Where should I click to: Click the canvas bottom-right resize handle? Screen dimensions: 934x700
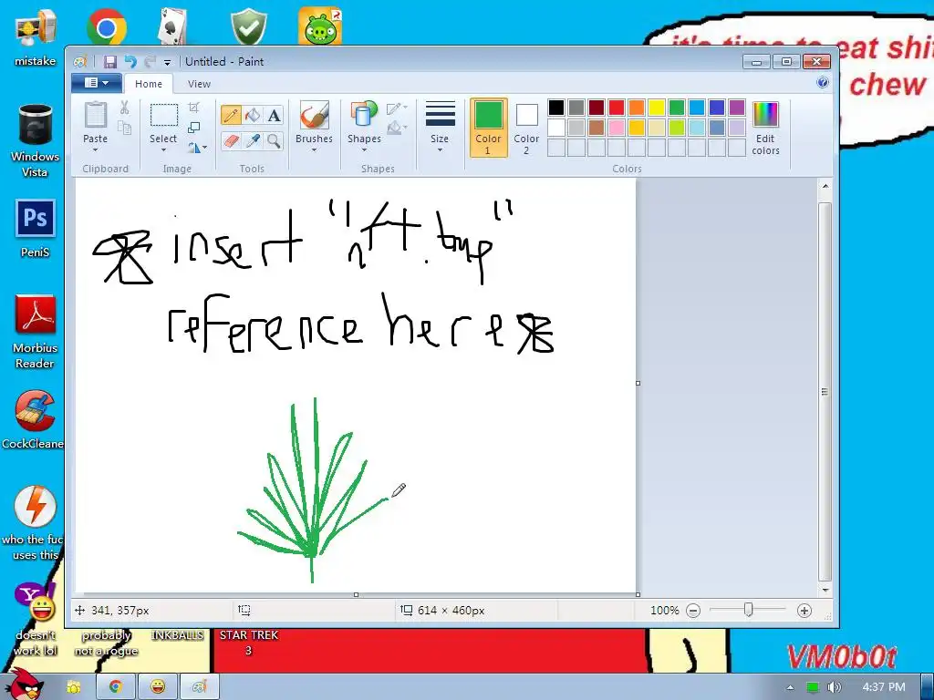[x=638, y=594]
